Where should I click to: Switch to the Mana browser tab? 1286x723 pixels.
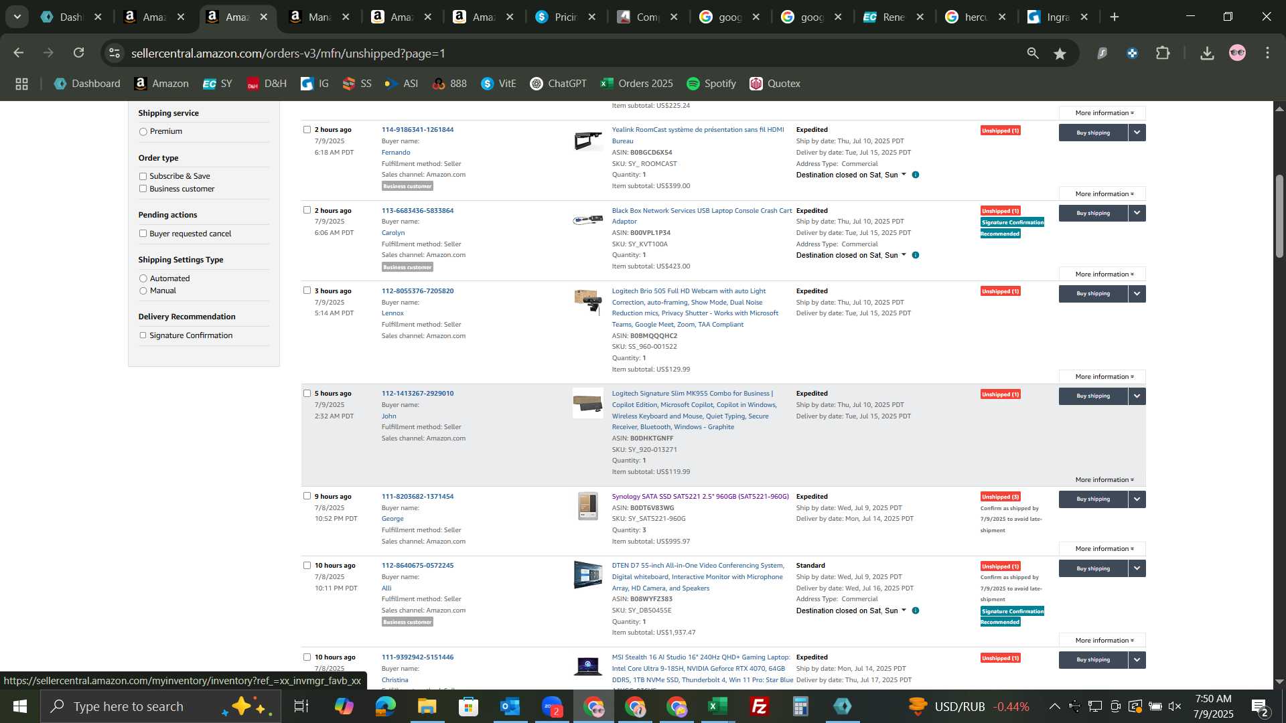pyautogui.click(x=319, y=17)
